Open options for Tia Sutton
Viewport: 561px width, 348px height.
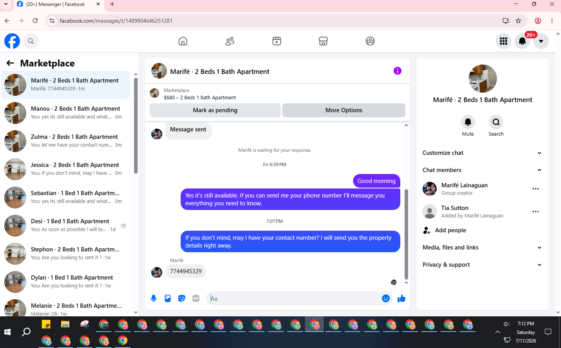[x=536, y=212]
